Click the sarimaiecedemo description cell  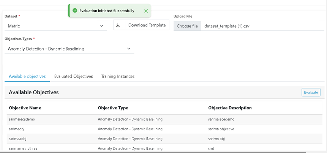(x=221, y=120)
